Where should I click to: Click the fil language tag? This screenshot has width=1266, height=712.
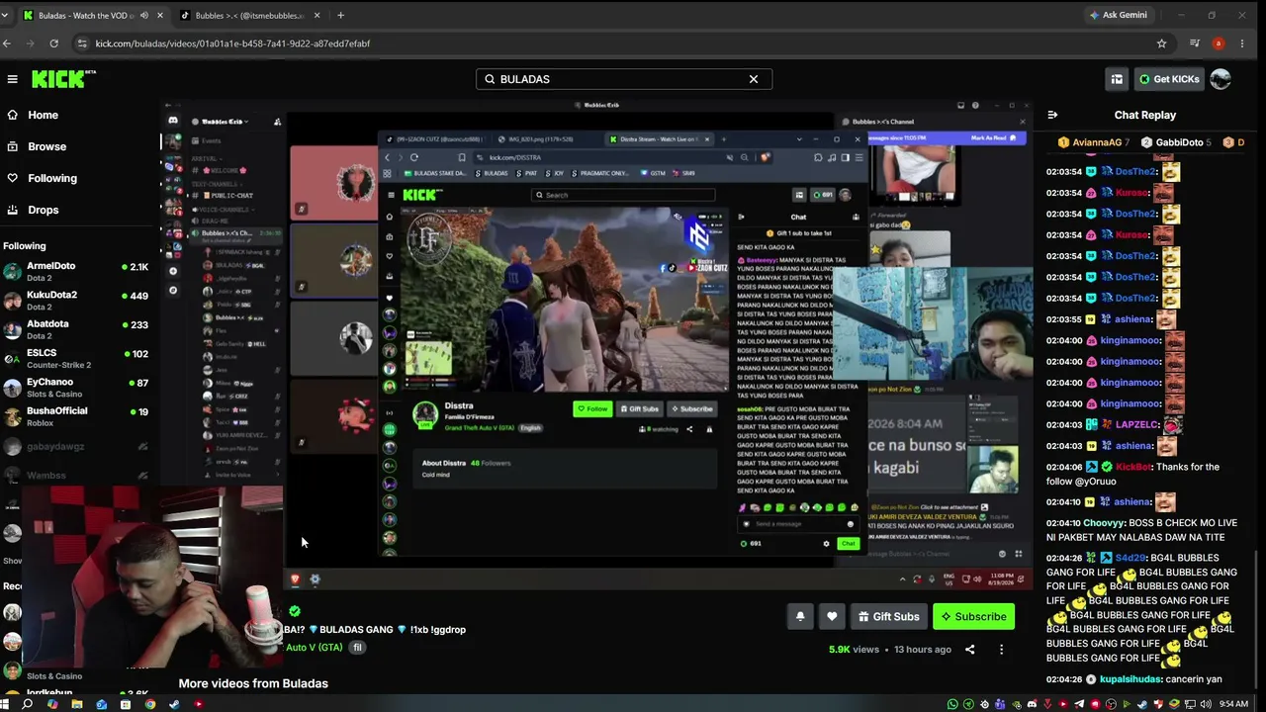pos(357,648)
